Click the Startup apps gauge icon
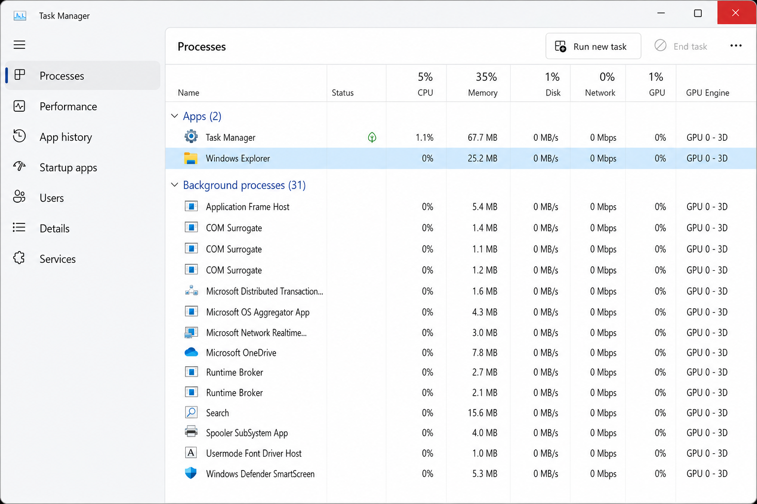Image resolution: width=757 pixels, height=504 pixels. pos(19,166)
